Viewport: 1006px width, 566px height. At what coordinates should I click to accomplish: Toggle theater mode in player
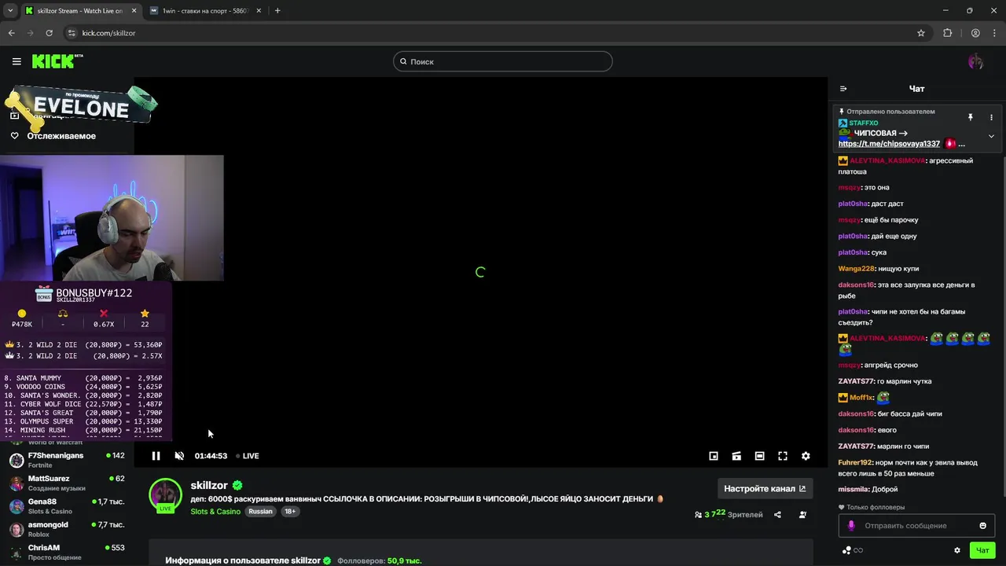click(x=759, y=456)
